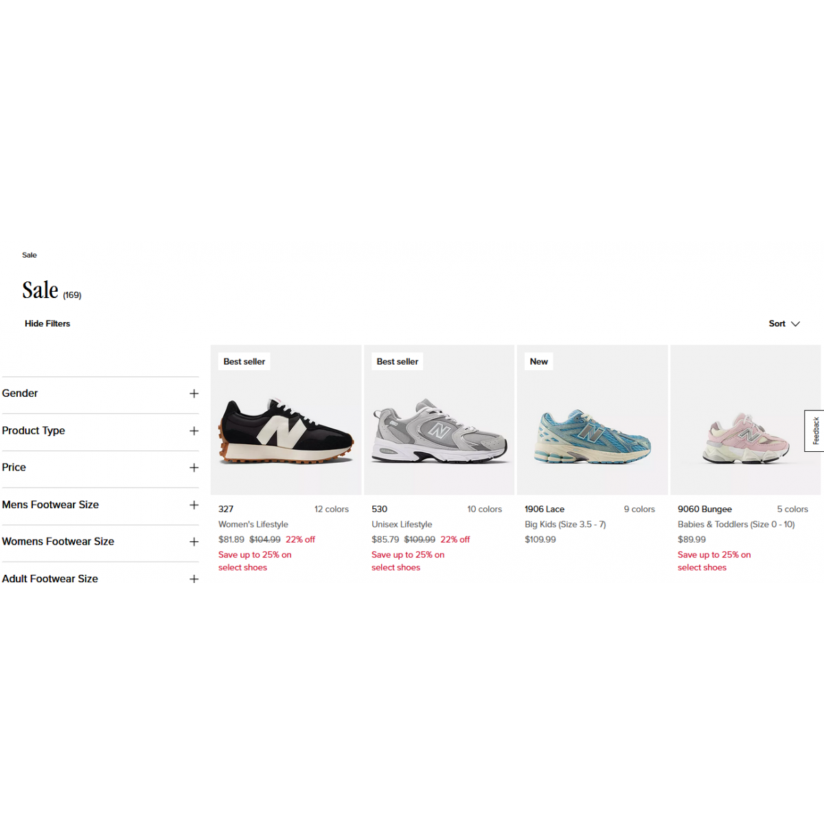Open the Feedback side tab
Image resolution: width=824 pixels, height=824 pixels.
pos(815,431)
